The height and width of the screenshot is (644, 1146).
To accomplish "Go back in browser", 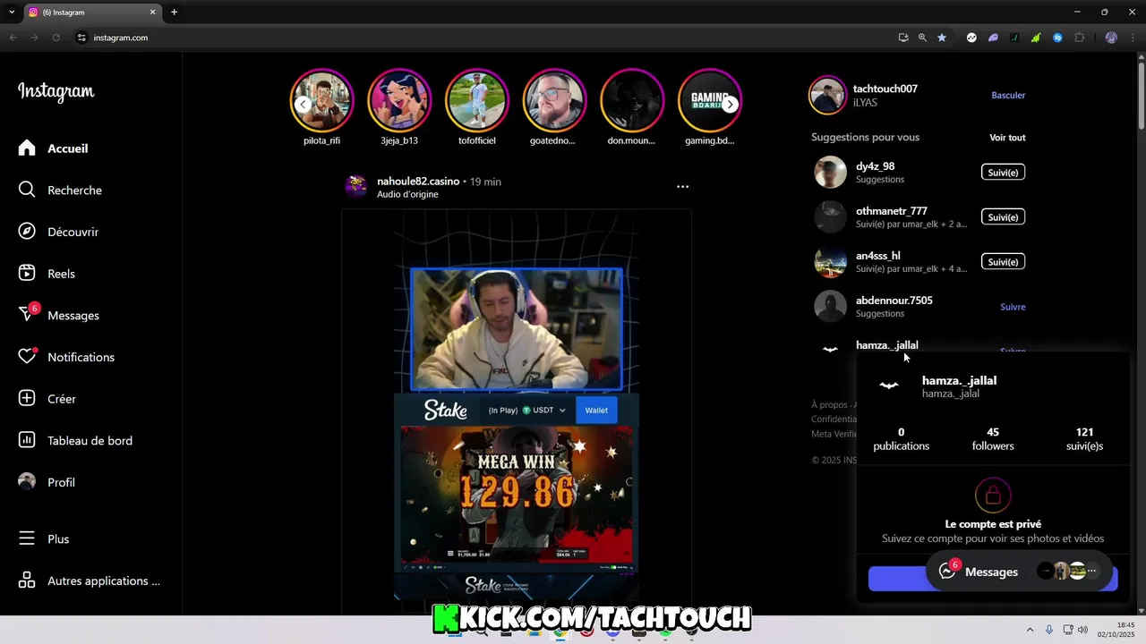I will pos(13,38).
